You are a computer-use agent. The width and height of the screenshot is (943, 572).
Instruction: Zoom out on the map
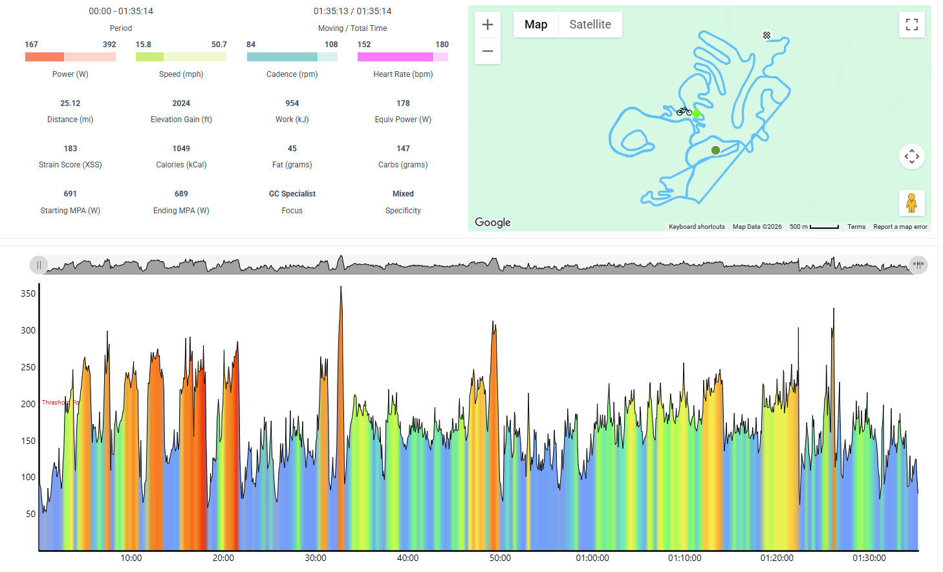[x=488, y=51]
